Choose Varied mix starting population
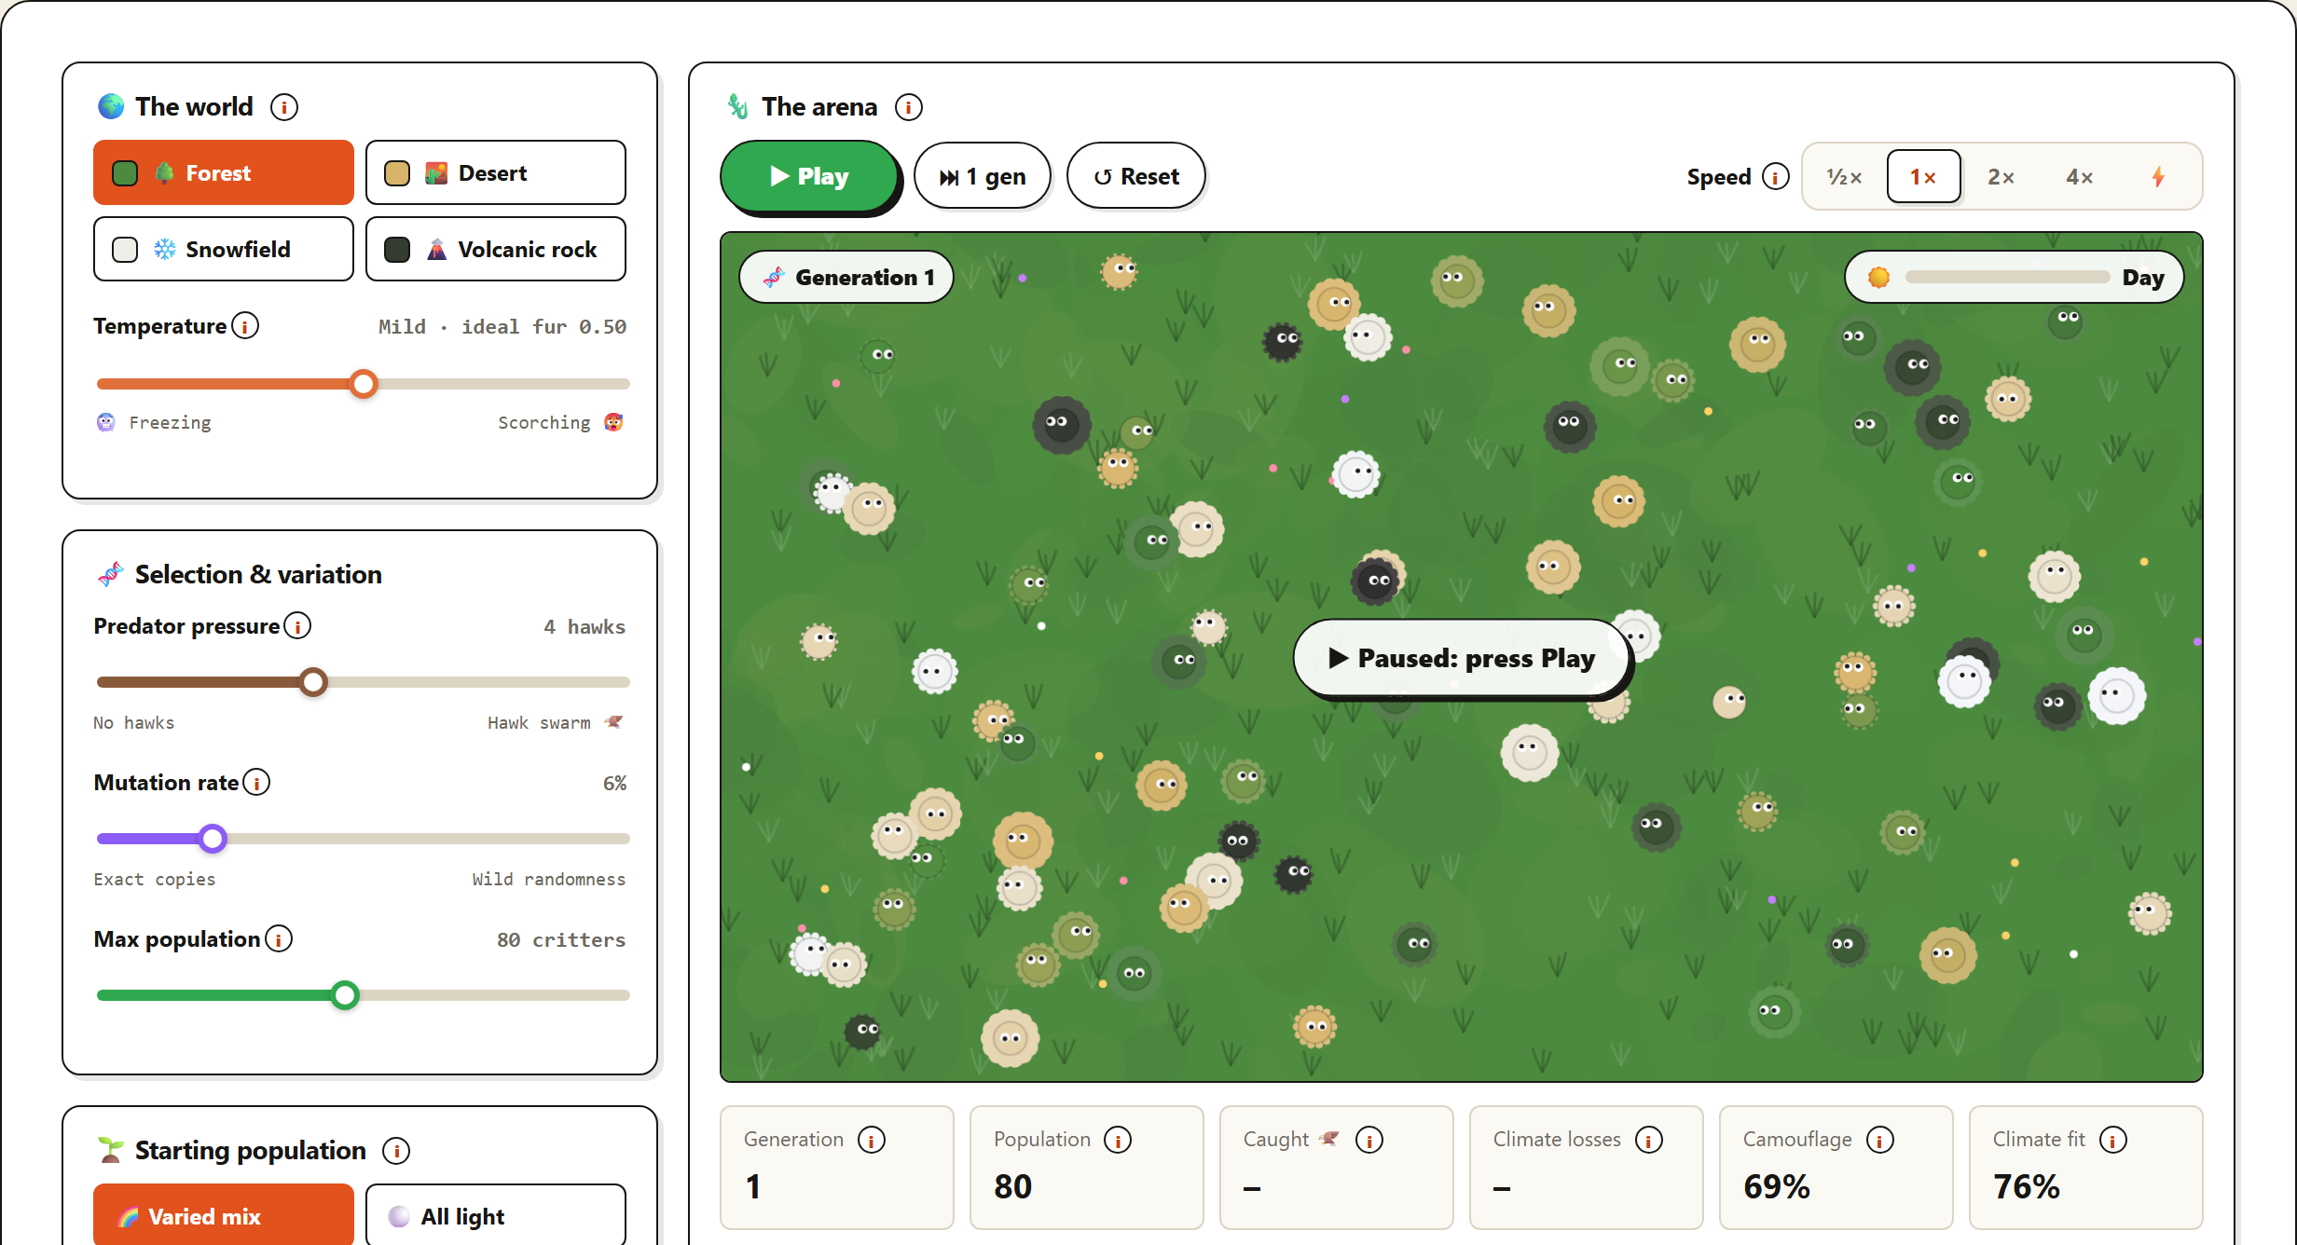This screenshot has width=2297, height=1245. [224, 1215]
